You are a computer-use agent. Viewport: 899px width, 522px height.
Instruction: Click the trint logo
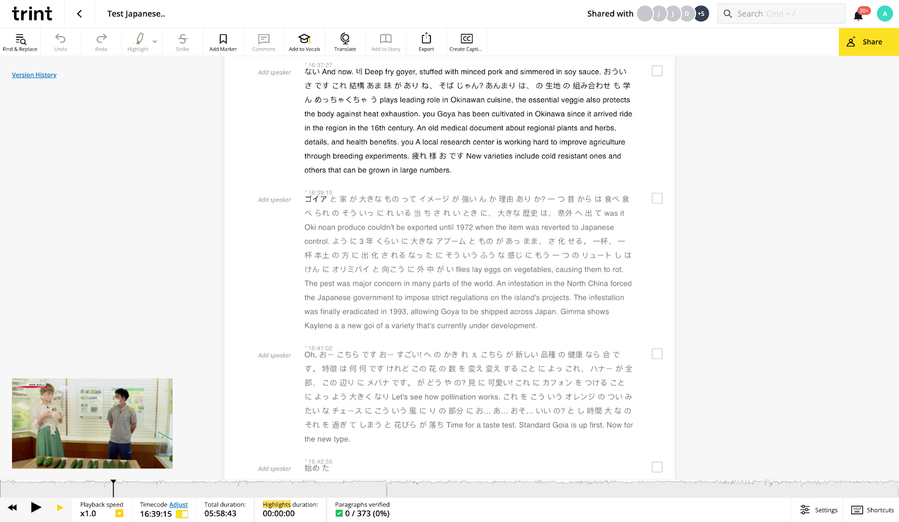click(32, 13)
